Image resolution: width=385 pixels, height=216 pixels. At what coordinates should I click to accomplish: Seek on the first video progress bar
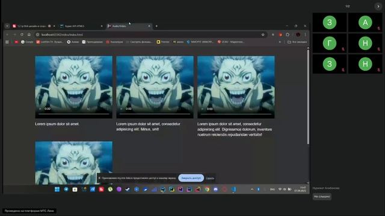[73, 114]
